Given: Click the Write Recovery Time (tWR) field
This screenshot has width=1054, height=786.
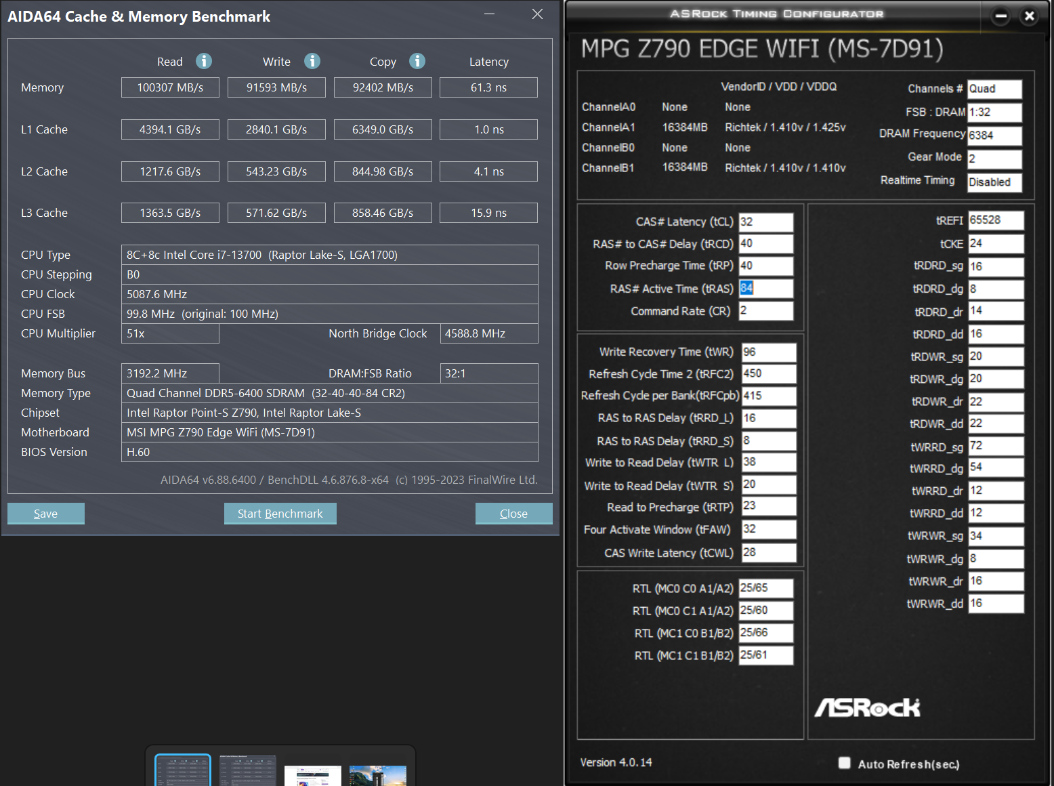Looking at the screenshot, I should coord(769,352).
